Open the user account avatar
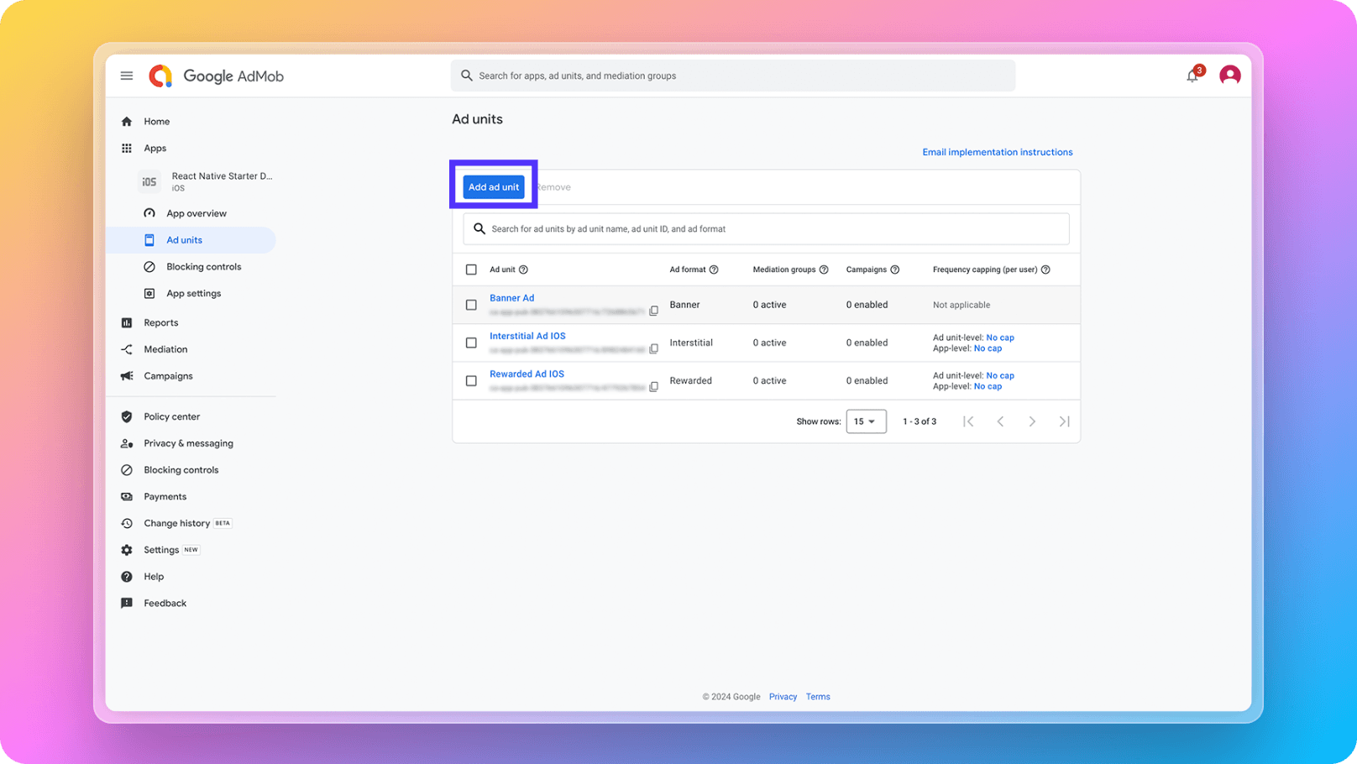This screenshot has width=1357, height=764. (x=1229, y=76)
